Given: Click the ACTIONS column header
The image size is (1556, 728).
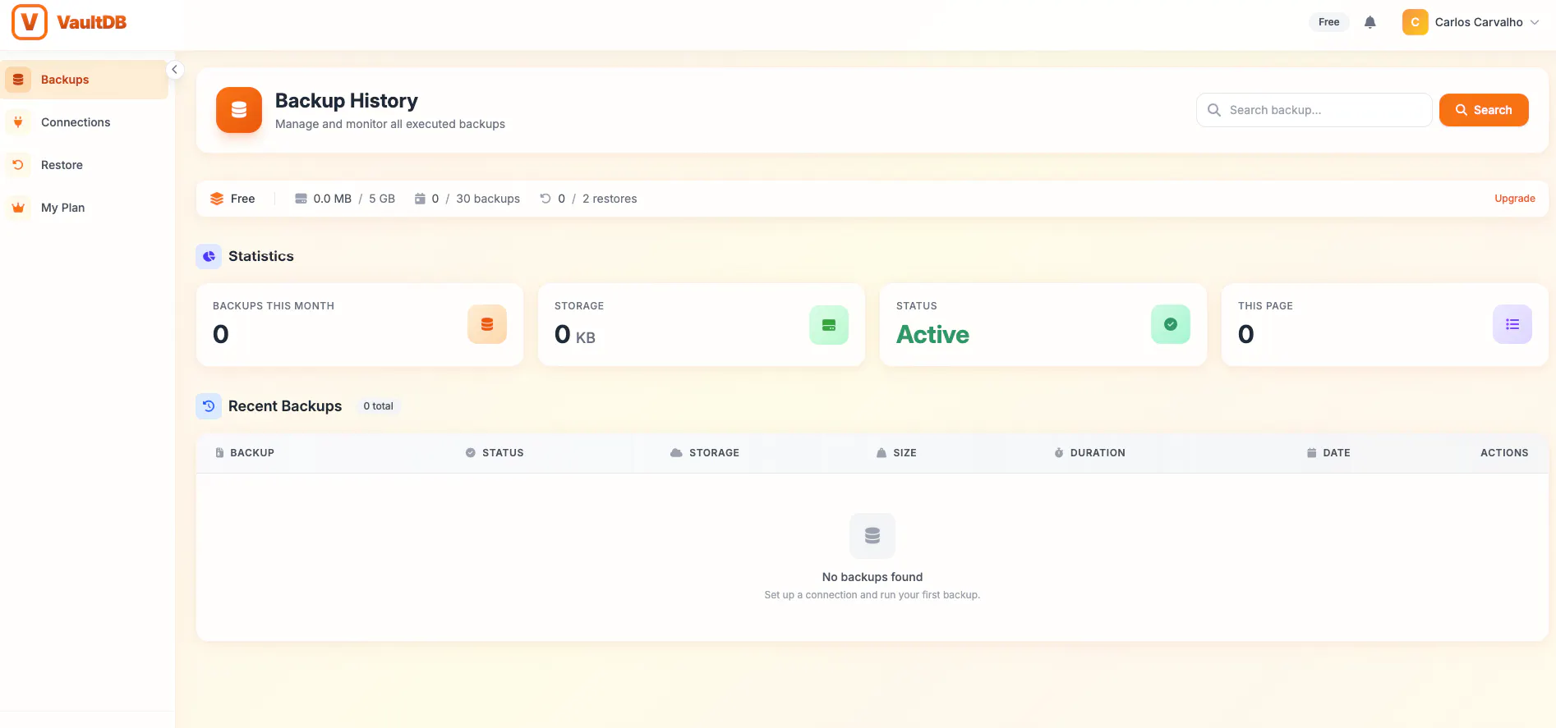Looking at the screenshot, I should tap(1504, 453).
